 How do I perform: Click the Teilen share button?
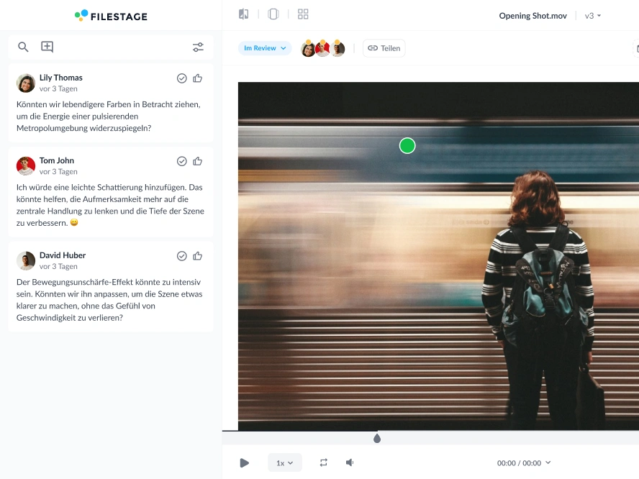coord(384,48)
